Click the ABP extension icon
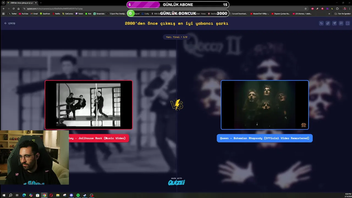The height and width of the screenshot is (198, 352). click(312, 9)
